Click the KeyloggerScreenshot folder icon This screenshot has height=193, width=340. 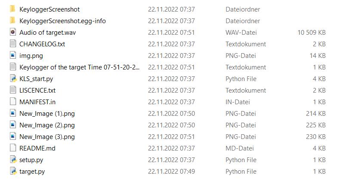13,9
